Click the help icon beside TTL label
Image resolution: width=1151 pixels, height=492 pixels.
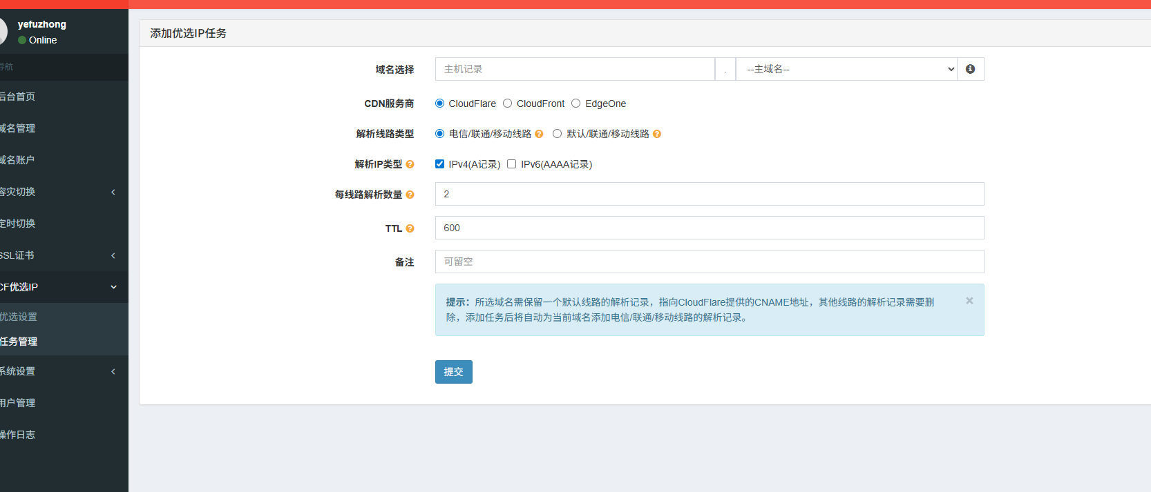tap(410, 228)
